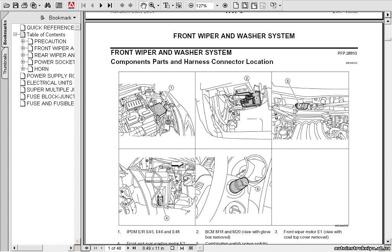Switch to the Bookmarks tab
Screen dimensions: 392x252
click(x=5, y=33)
